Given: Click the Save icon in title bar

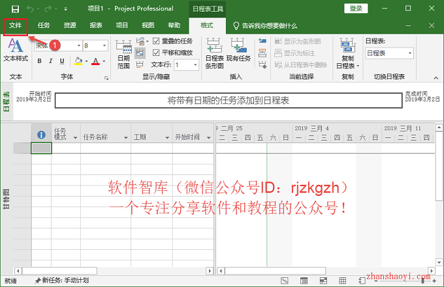Looking at the screenshot, I should tap(15, 8).
